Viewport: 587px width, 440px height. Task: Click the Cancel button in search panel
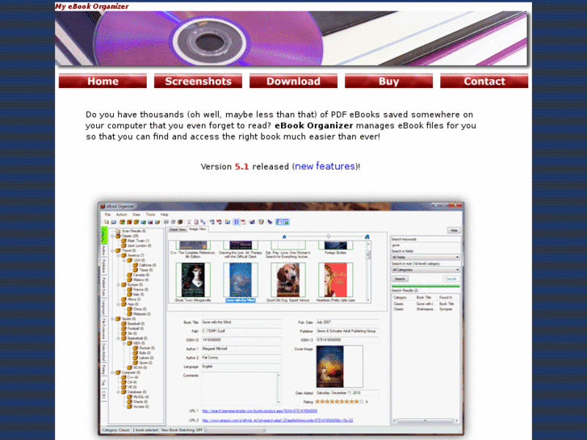click(451, 279)
